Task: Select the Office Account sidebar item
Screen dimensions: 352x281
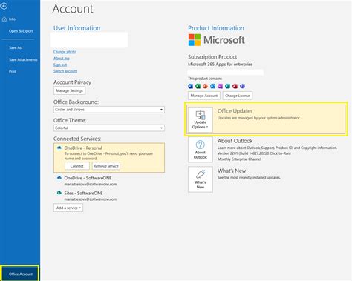Action: pos(19,274)
